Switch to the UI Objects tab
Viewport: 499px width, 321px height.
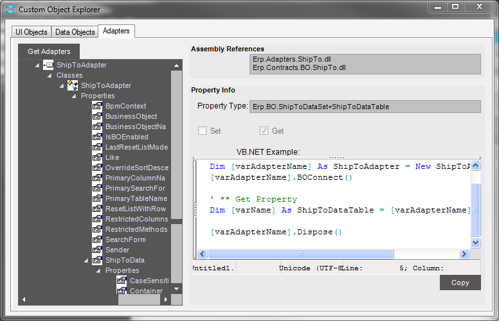[31, 32]
